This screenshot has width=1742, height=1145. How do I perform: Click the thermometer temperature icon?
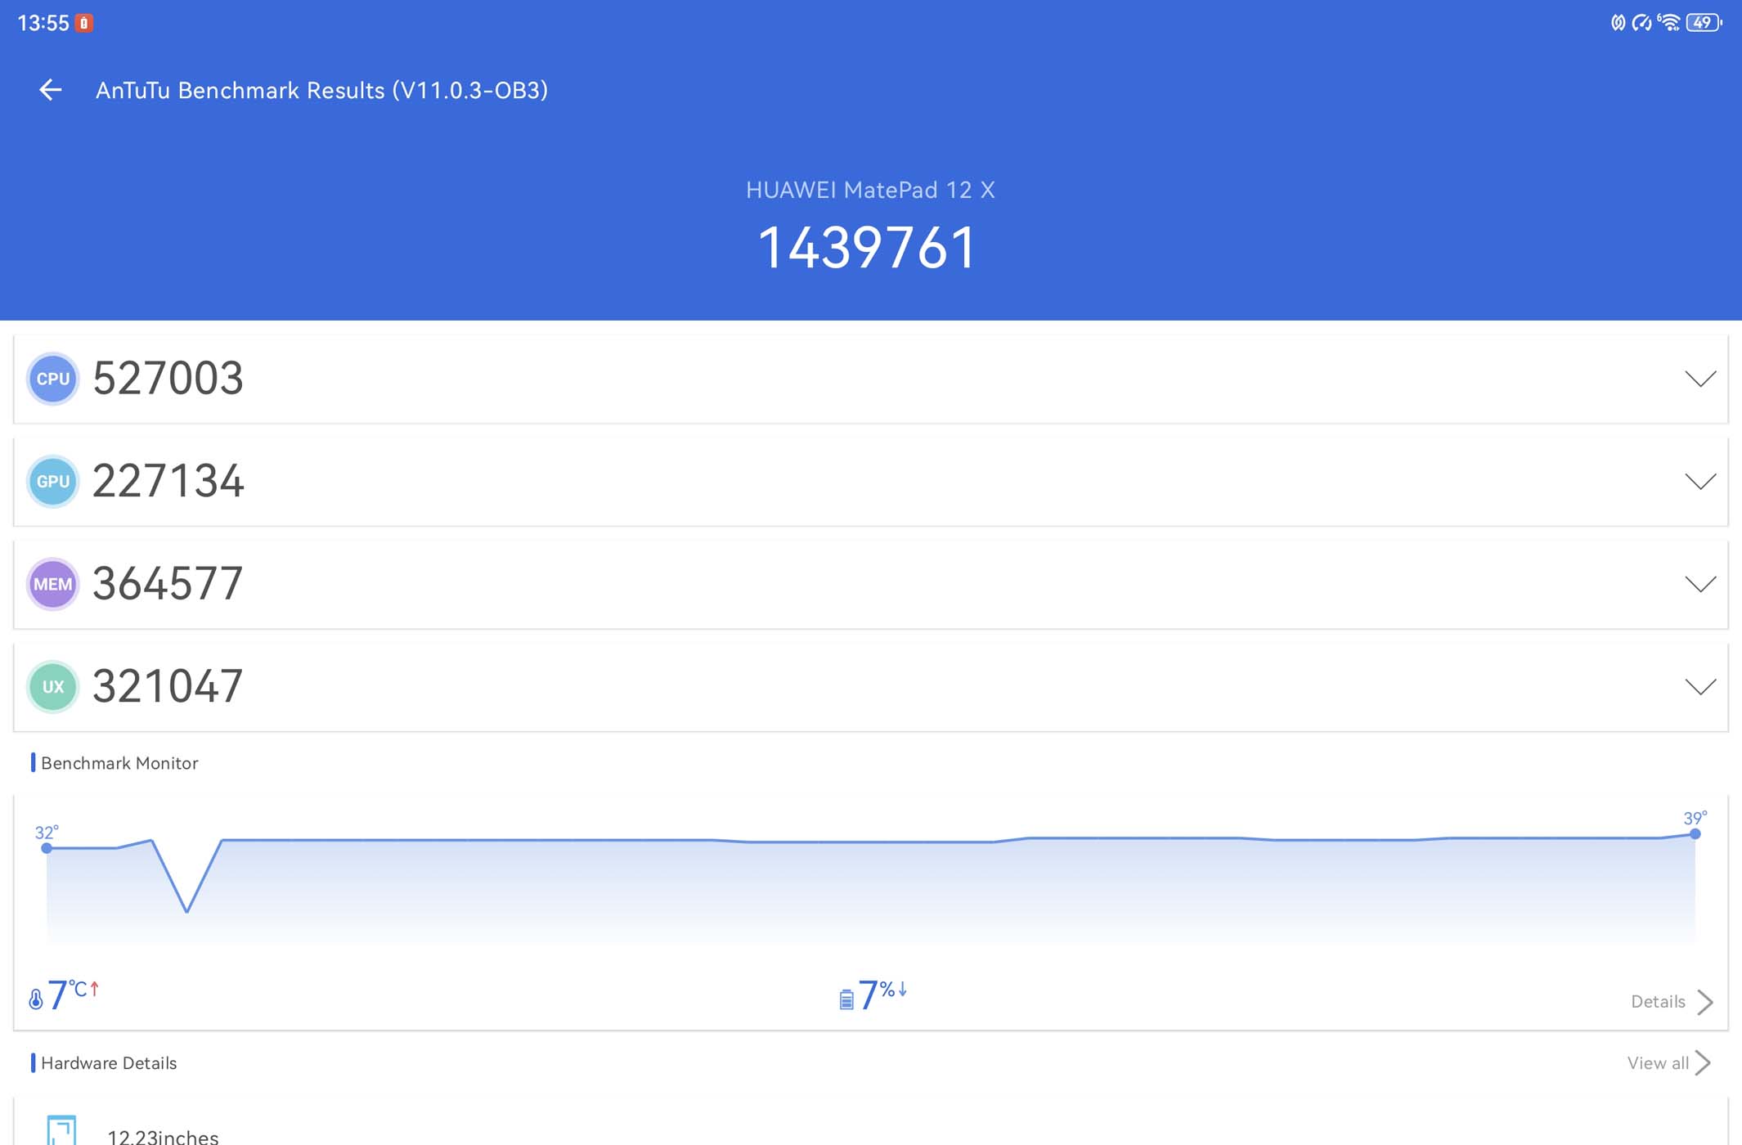tap(36, 999)
